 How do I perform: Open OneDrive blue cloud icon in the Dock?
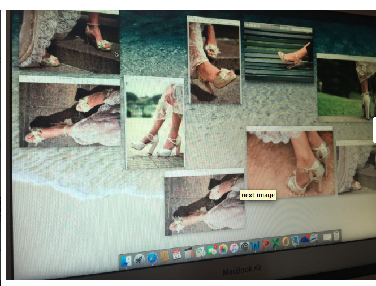click(x=305, y=240)
